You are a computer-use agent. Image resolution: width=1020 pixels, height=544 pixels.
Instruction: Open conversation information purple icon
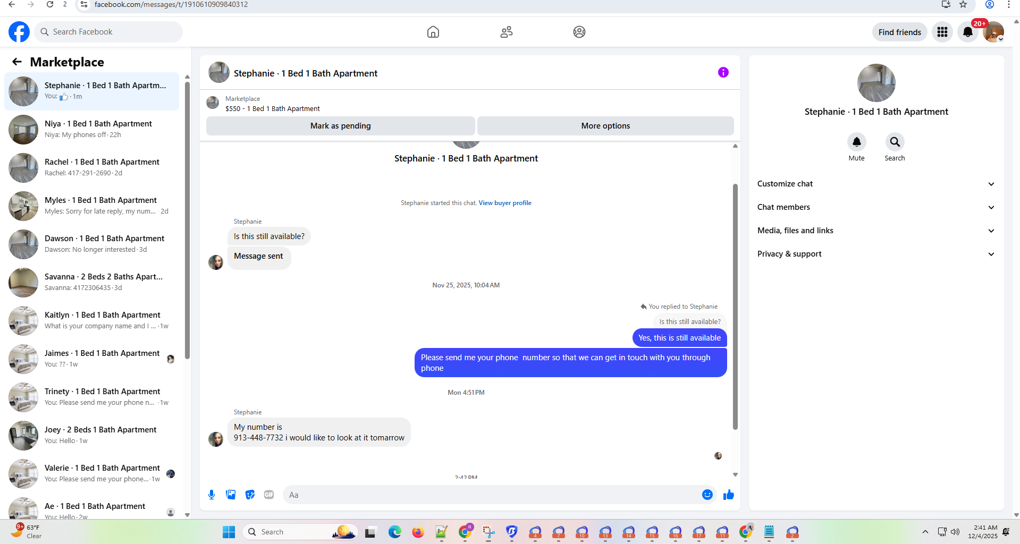click(723, 72)
